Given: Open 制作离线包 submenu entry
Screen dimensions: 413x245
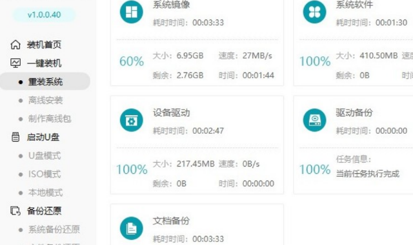Looking at the screenshot, I should point(50,119).
